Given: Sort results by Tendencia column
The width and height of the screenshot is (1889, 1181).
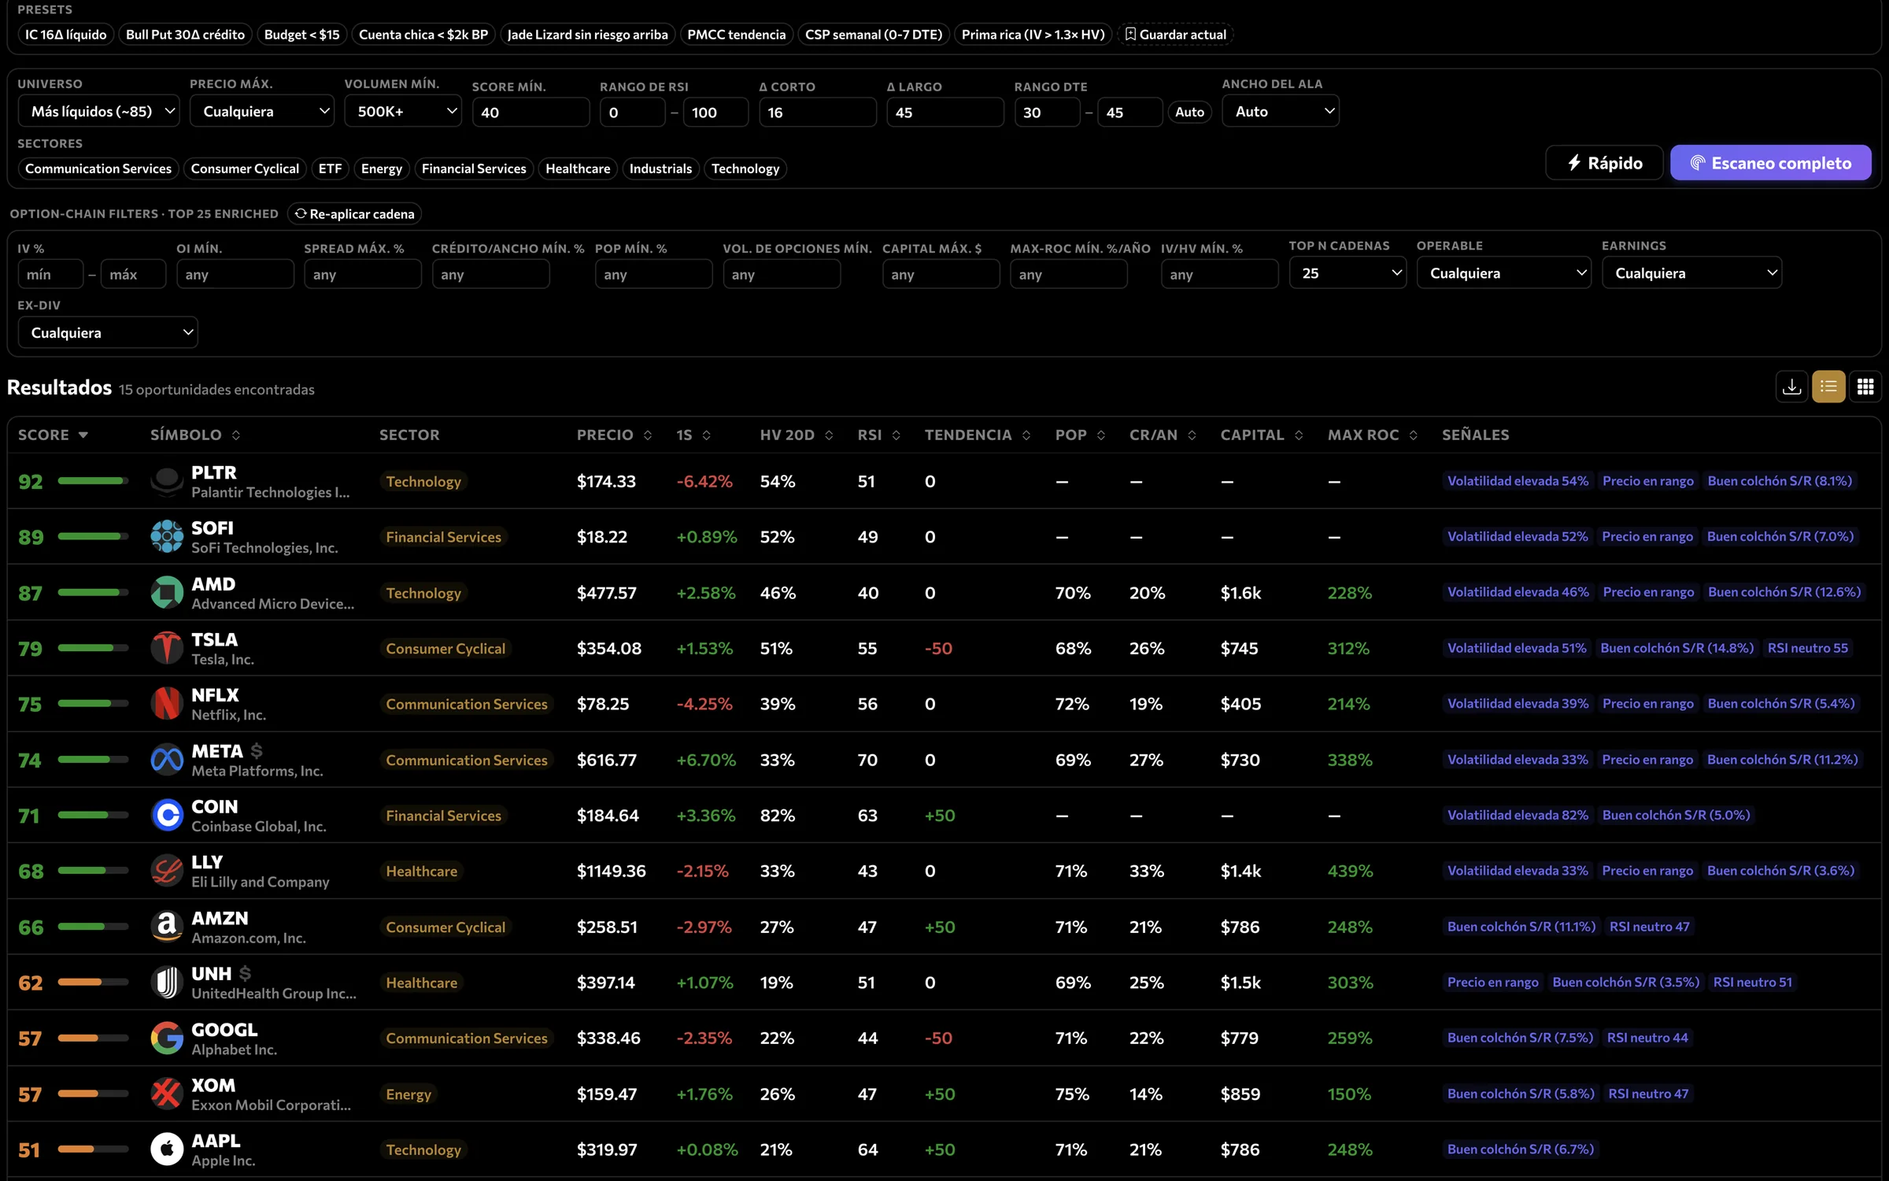Looking at the screenshot, I should coord(1026,435).
